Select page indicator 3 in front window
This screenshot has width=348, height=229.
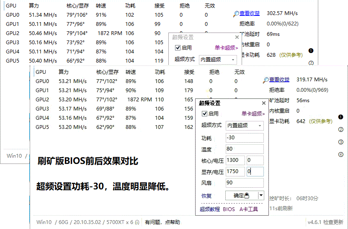click(x=340, y=142)
